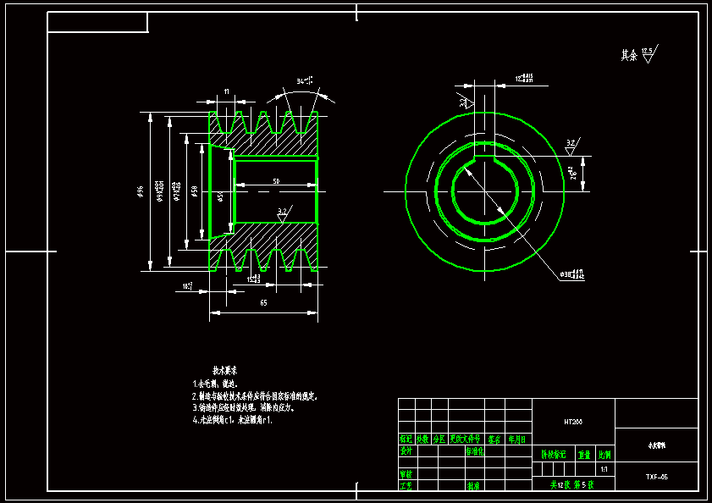Image resolution: width=712 pixels, height=503 pixels.
Task: Select the 'HT200' material text
Action: (x=573, y=422)
